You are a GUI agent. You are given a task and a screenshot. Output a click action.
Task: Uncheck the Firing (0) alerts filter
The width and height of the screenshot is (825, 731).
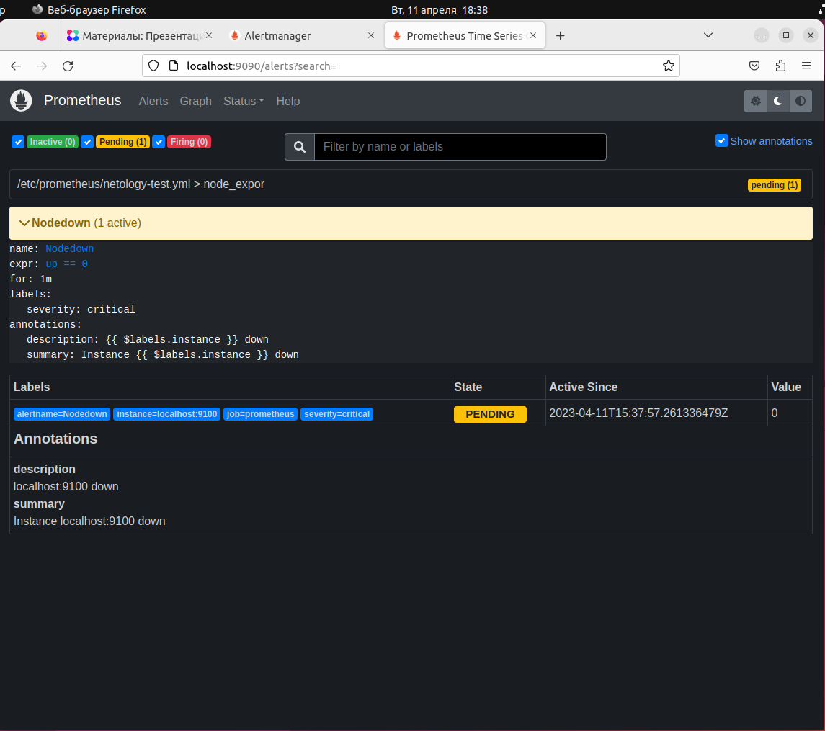[x=159, y=142]
